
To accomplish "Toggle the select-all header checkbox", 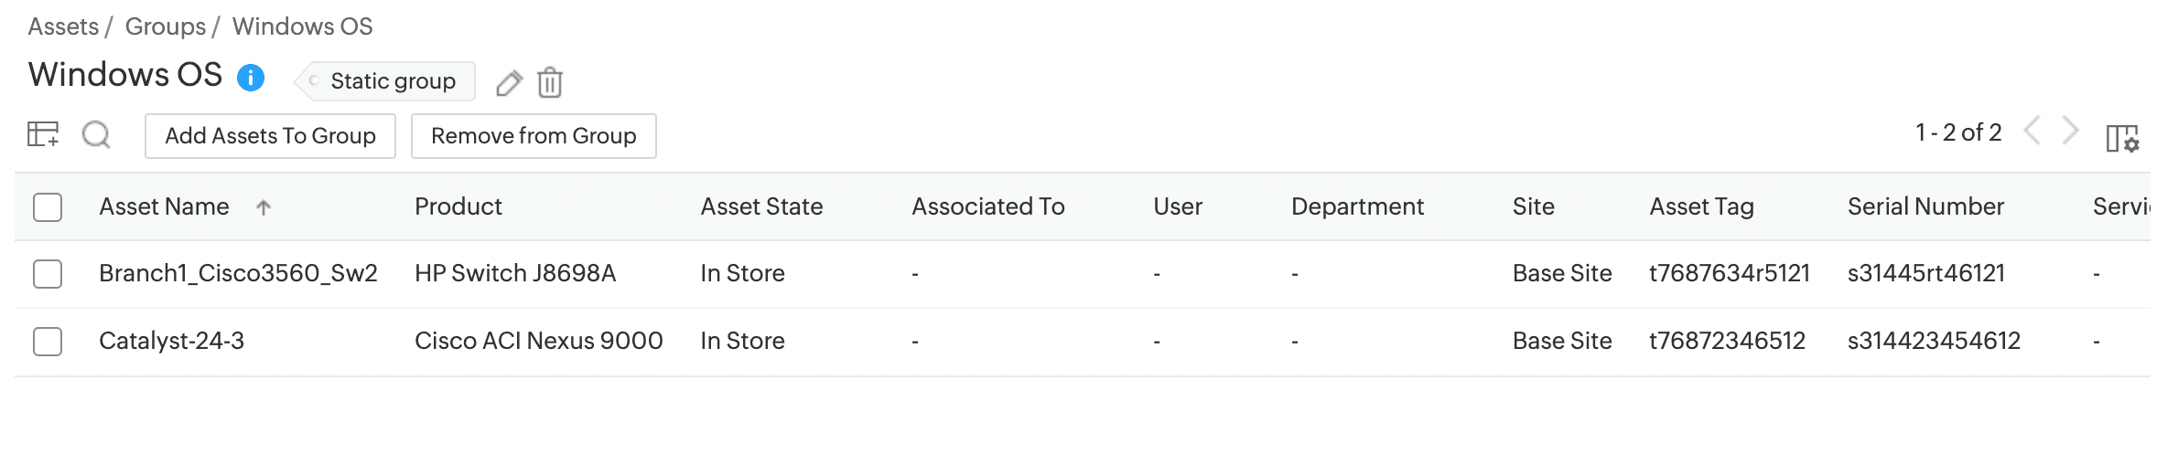I will click(x=48, y=207).
